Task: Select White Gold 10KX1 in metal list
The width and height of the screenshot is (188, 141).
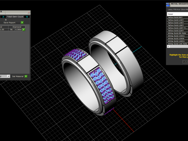Action: (x=177, y=36)
